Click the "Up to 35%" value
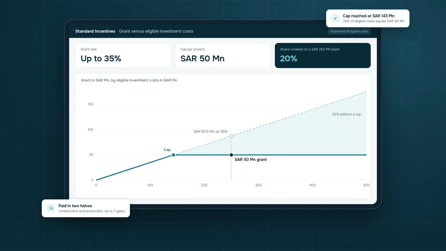This screenshot has height=251, width=446. [101, 59]
